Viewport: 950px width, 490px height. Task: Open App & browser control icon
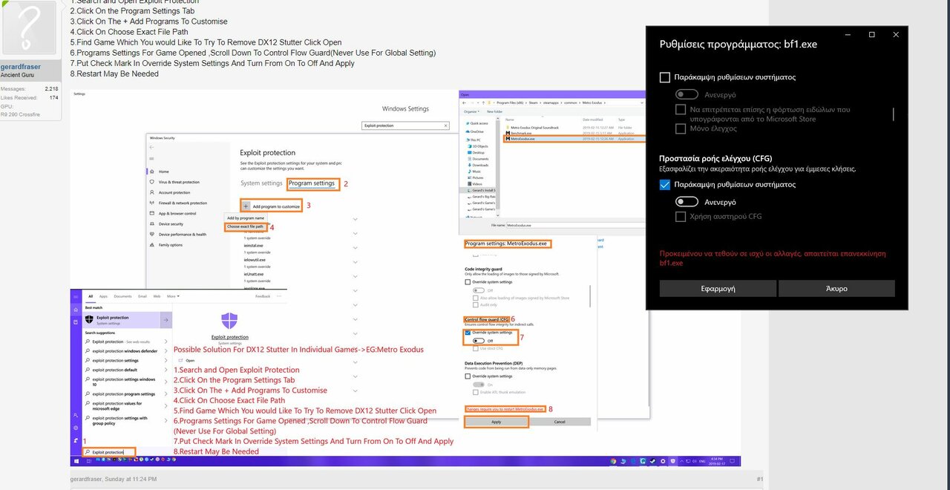tap(152, 213)
